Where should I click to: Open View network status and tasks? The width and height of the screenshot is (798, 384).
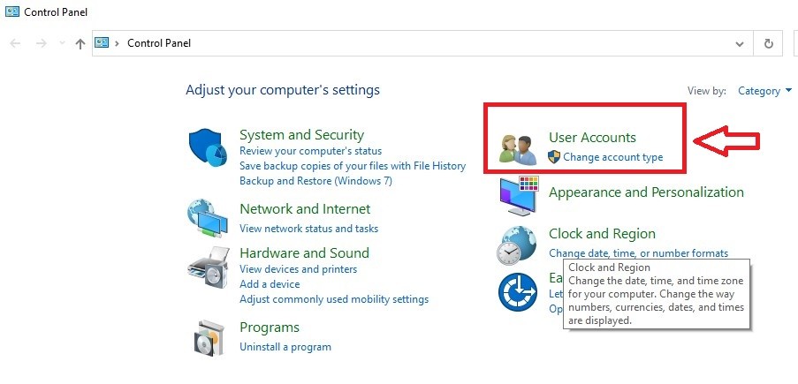(308, 229)
